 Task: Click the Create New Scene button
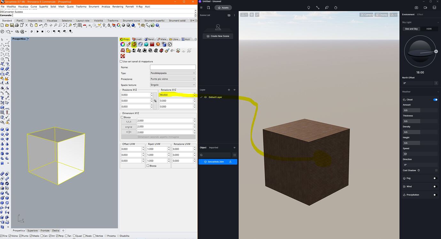coord(218,36)
